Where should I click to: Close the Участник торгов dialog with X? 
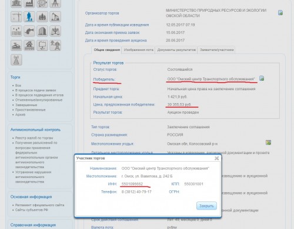(216, 158)
